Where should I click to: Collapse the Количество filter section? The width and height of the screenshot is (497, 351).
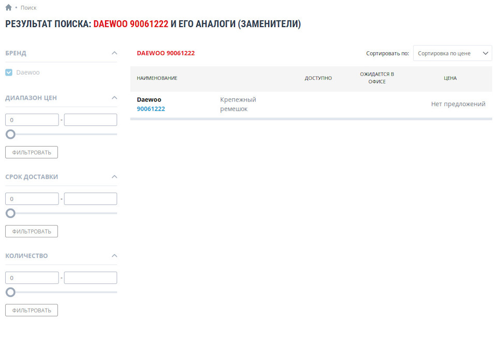(114, 256)
